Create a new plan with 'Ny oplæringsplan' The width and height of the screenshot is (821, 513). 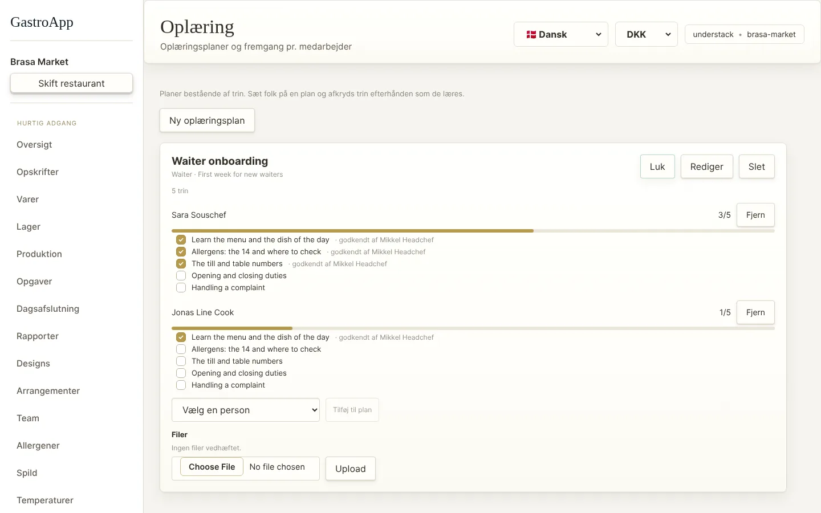(x=207, y=120)
